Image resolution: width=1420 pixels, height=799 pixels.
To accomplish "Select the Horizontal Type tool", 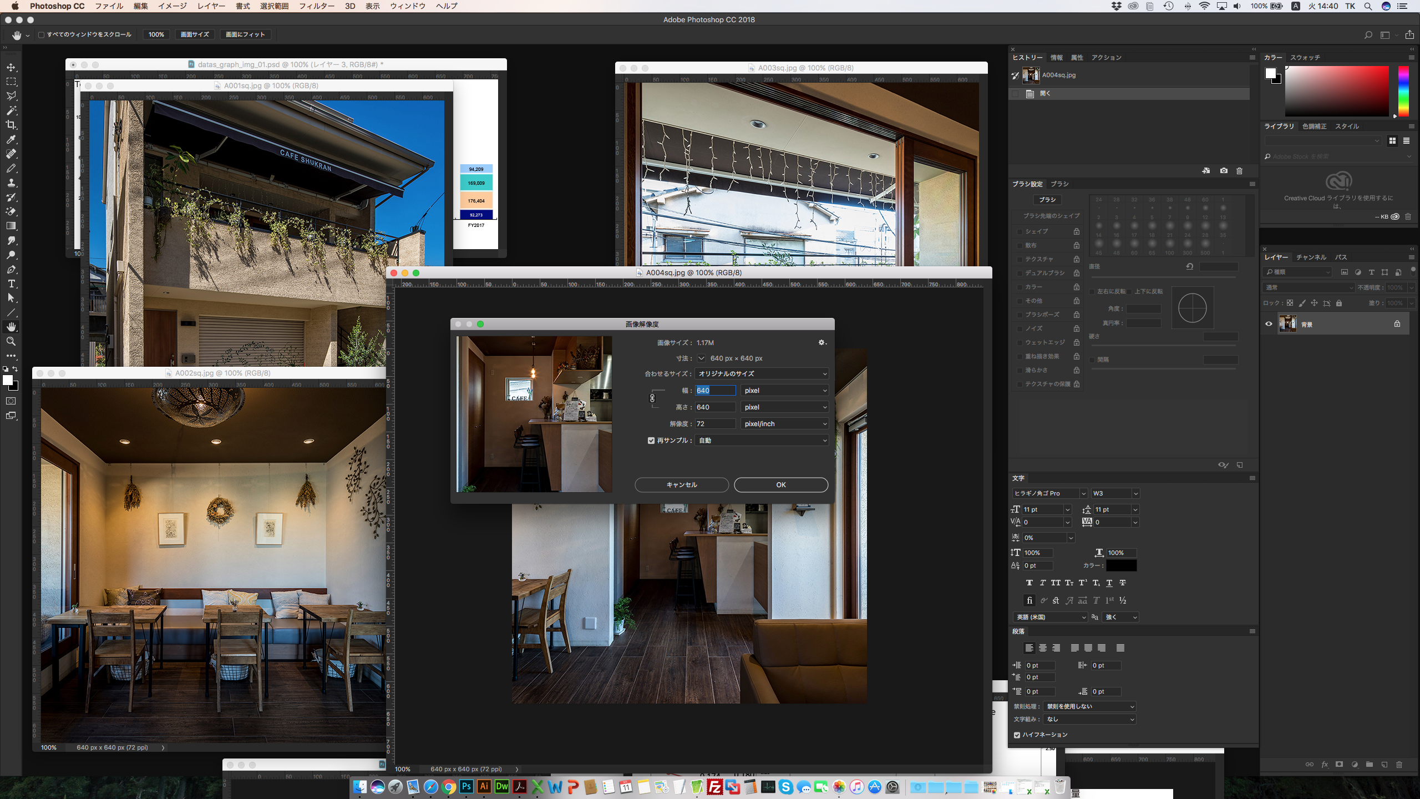I will 11,284.
